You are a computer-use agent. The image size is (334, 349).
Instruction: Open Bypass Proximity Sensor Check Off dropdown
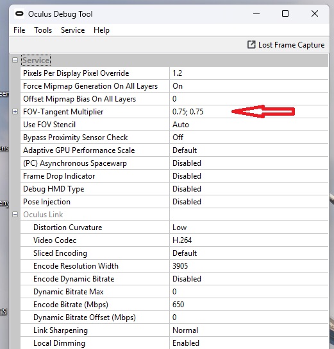[x=249, y=138]
